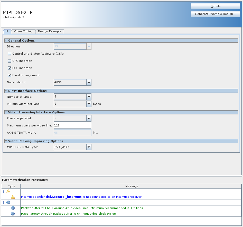243x227 pixels.
Task: Open the Pixels in parallel dropdown
Action: (89, 118)
